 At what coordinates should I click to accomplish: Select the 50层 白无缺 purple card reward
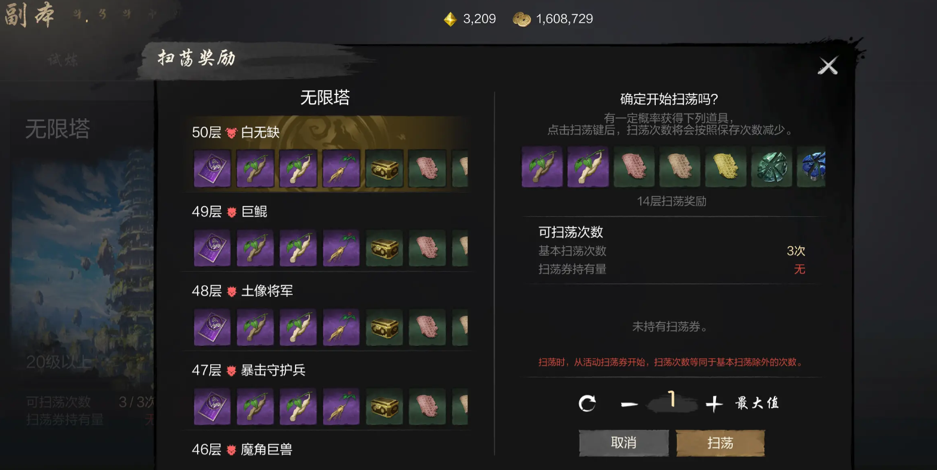[212, 168]
